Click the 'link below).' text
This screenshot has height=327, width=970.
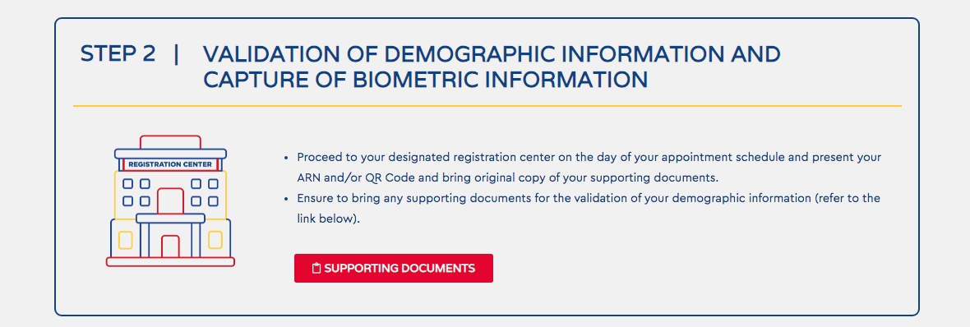pyautogui.click(x=328, y=219)
